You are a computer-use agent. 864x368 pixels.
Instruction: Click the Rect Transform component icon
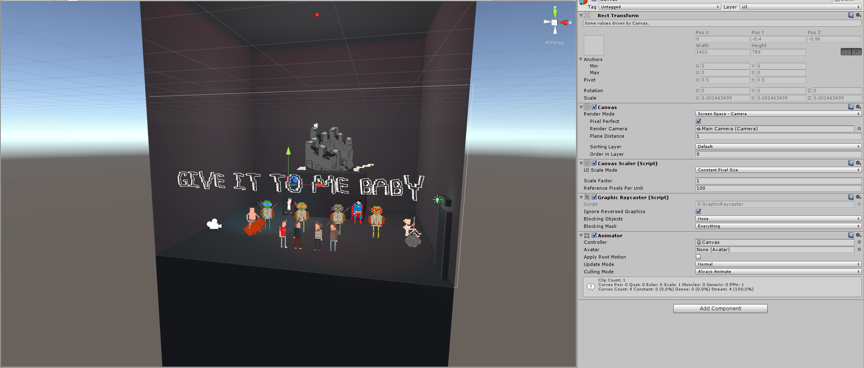tap(587, 15)
